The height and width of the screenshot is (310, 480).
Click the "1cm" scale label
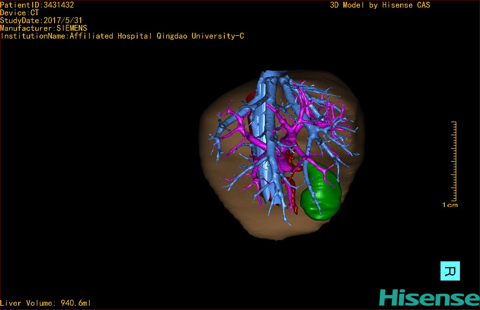(450, 205)
